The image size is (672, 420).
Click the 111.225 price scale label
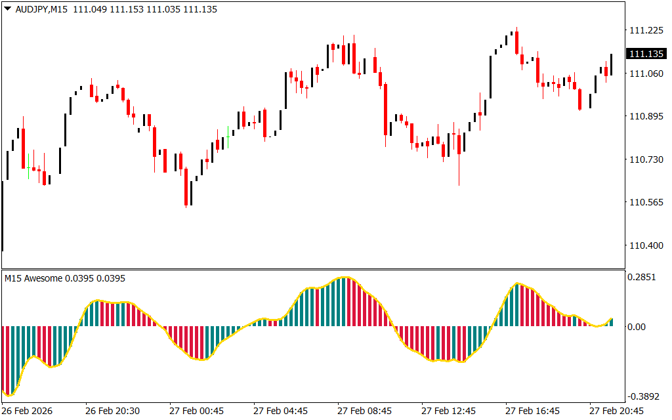coord(644,31)
